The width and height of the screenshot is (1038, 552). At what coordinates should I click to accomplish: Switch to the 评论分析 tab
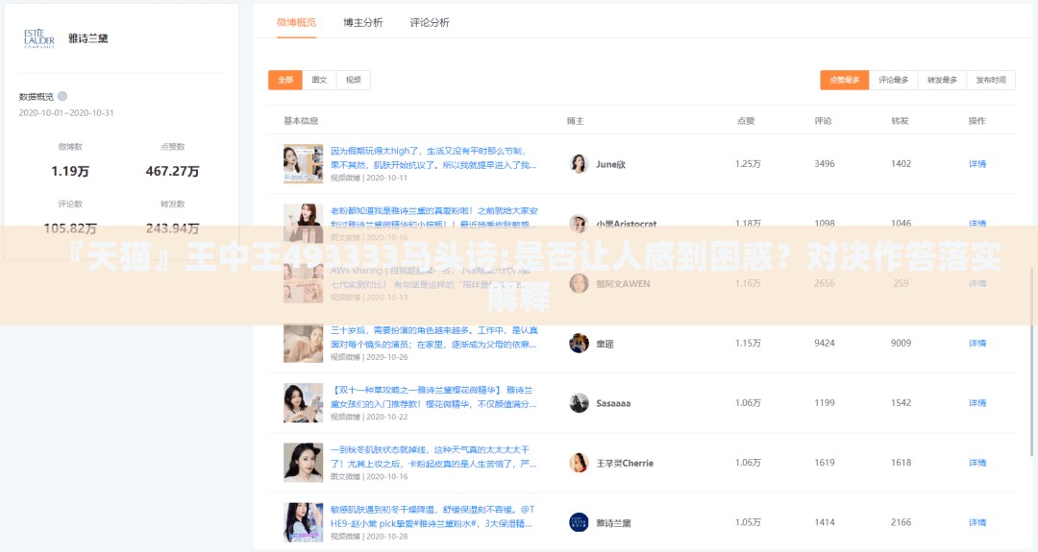[x=430, y=22]
